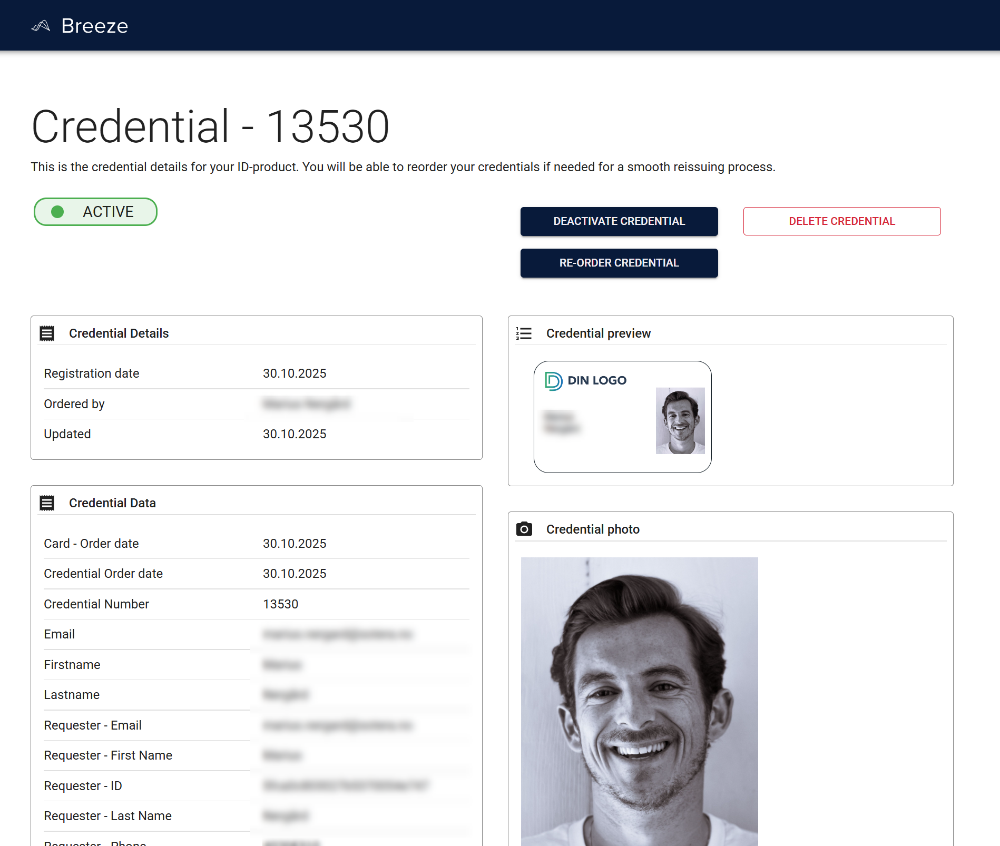
Task: Select the blurred Email field value
Action: point(338,634)
